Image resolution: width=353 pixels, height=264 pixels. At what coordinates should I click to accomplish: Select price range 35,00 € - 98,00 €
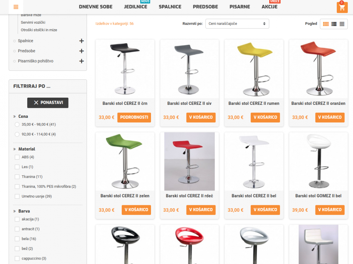click(x=17, y=124)
